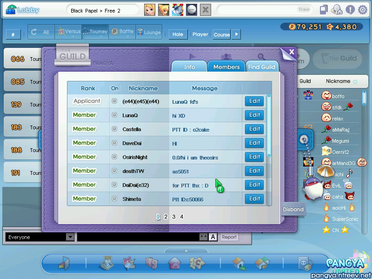This screenshot has width=372, height=279.
Task: Open the overlapping windows icon in top bar
Action: click(x=324, y=10)
